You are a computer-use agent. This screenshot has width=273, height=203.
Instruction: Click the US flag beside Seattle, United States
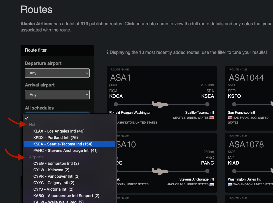212,118
